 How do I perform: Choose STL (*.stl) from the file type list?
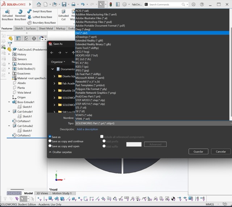coord(152,107)
